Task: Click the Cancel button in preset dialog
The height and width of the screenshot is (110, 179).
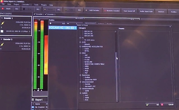Action: point(167,104)
